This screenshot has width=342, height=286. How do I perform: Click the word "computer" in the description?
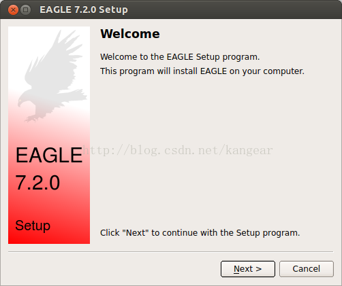click(283, 71)
